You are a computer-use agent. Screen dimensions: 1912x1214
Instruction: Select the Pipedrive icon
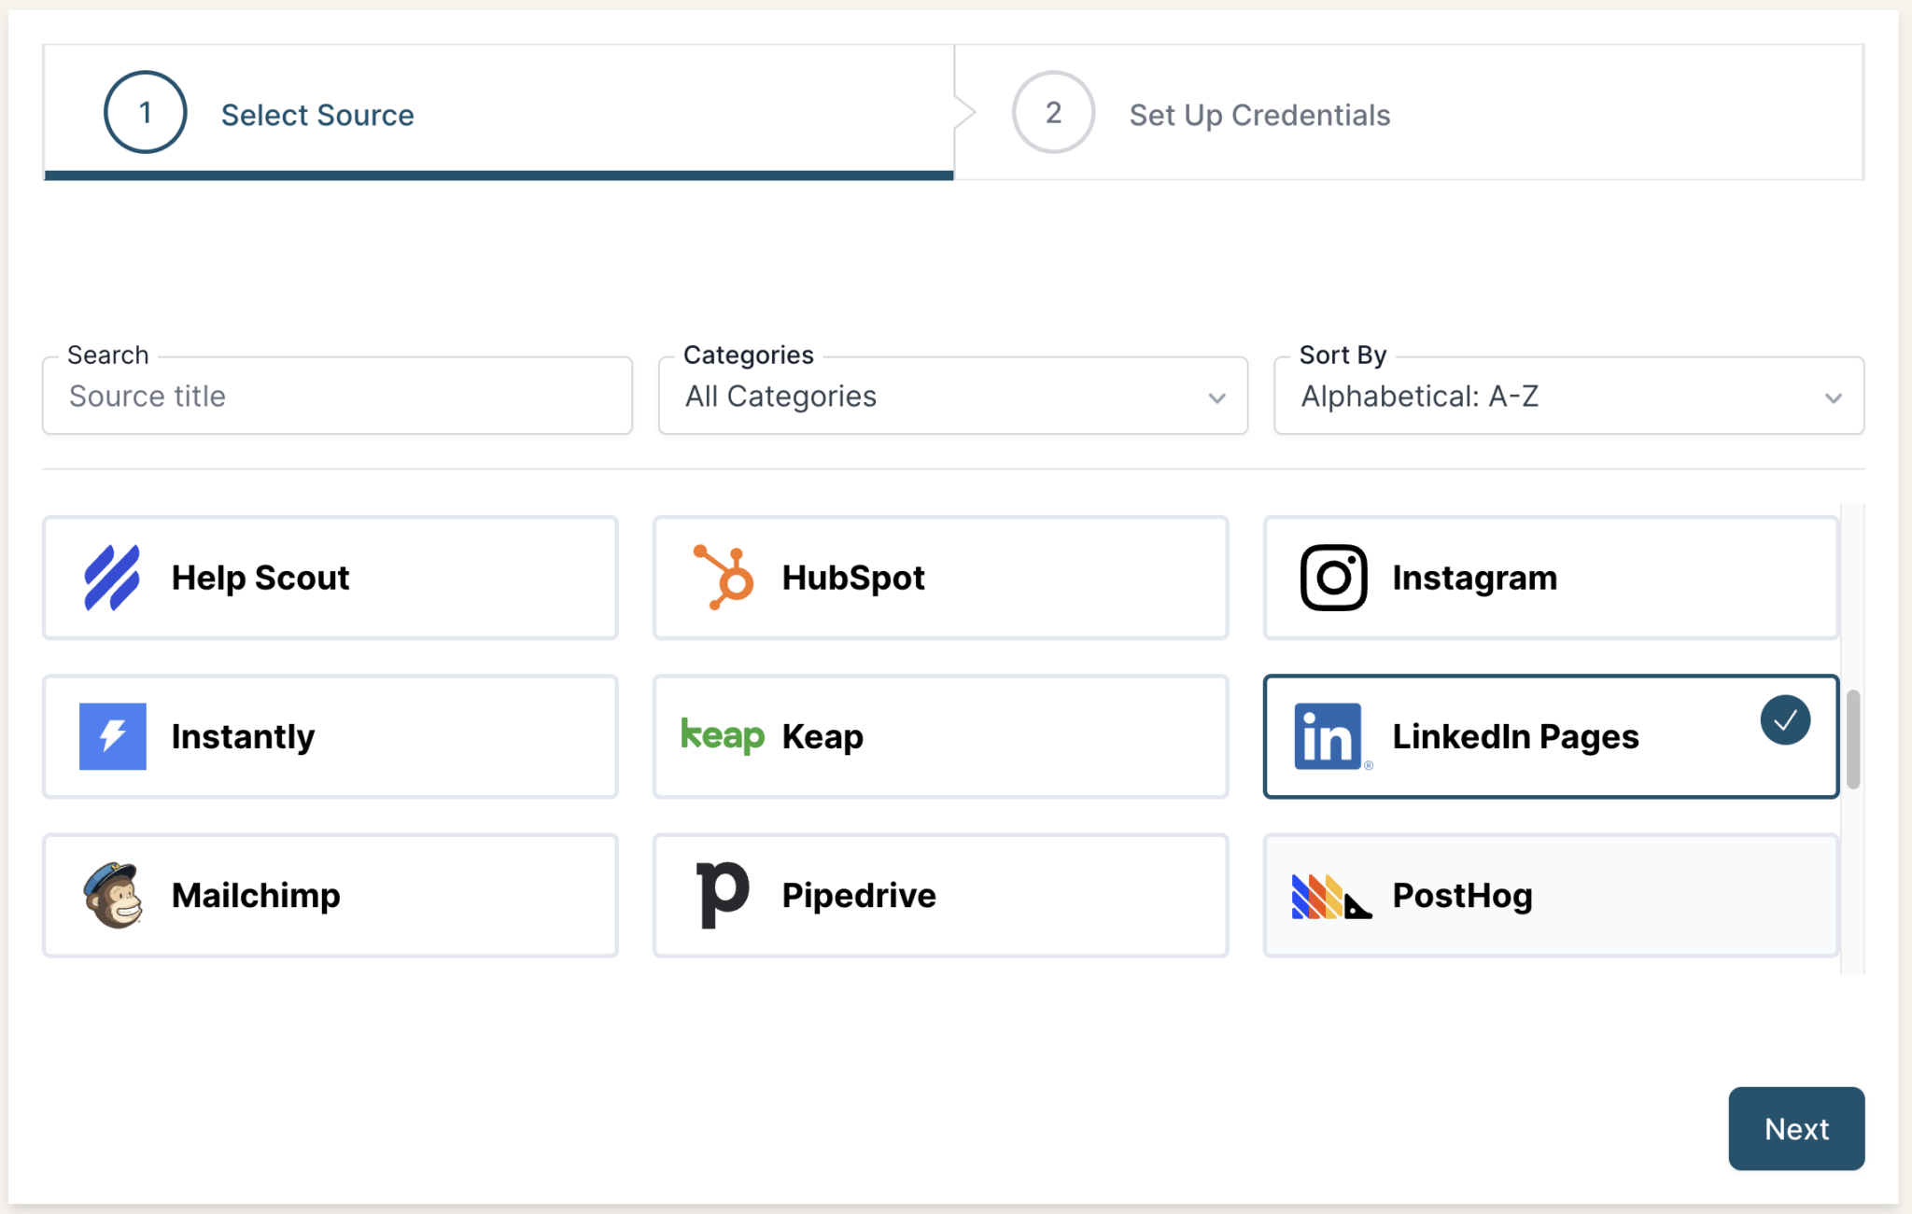coord(721,895)
